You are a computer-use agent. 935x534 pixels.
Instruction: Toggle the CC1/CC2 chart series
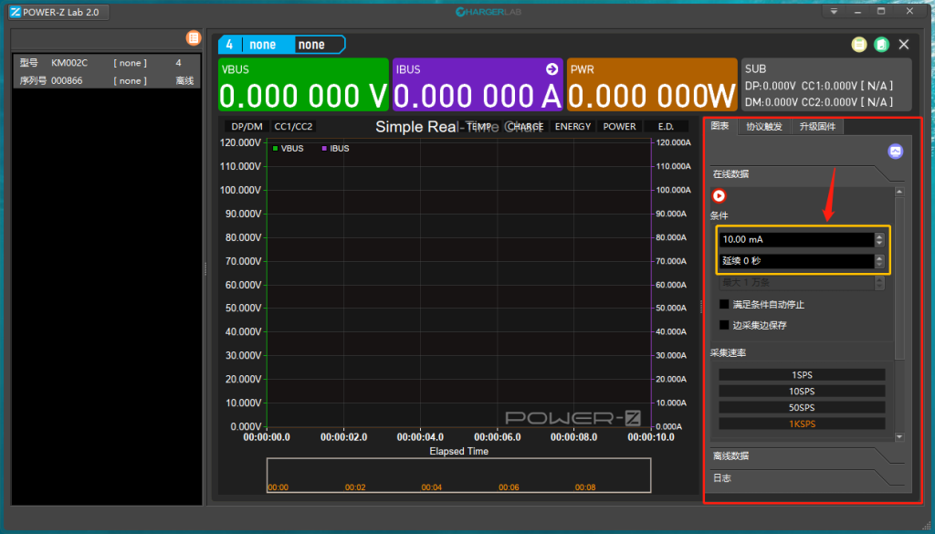293,126
